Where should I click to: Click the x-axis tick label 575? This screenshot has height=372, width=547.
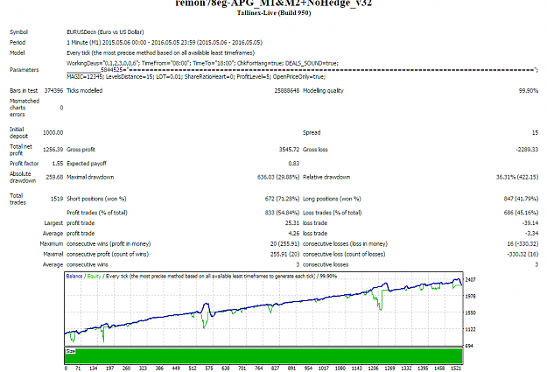point(209,368)
